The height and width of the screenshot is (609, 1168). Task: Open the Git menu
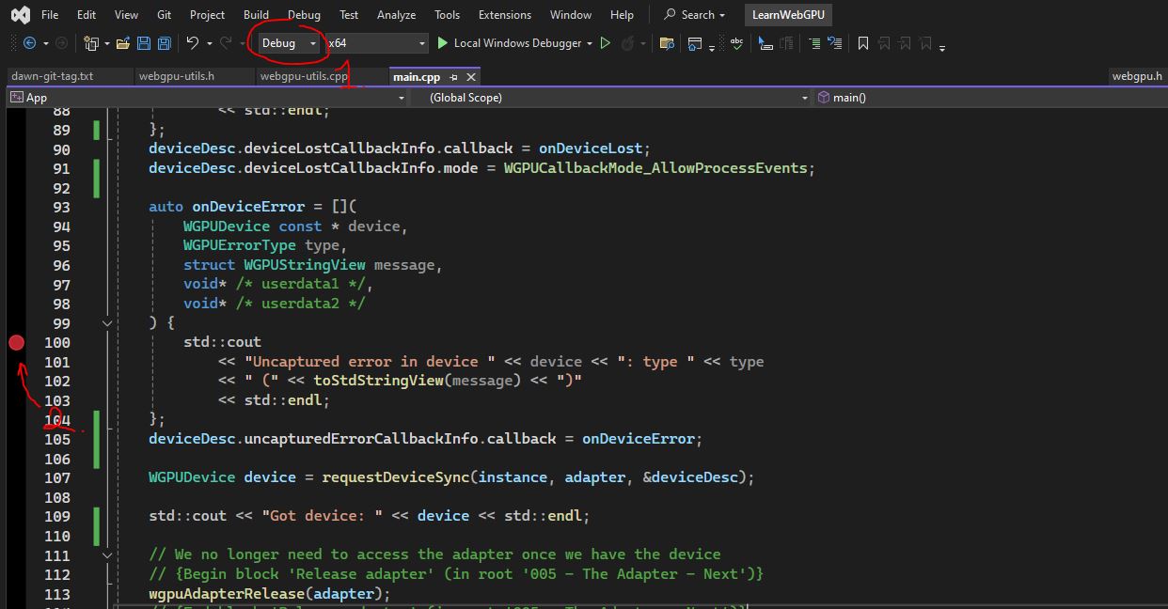(x=165, y=15)
